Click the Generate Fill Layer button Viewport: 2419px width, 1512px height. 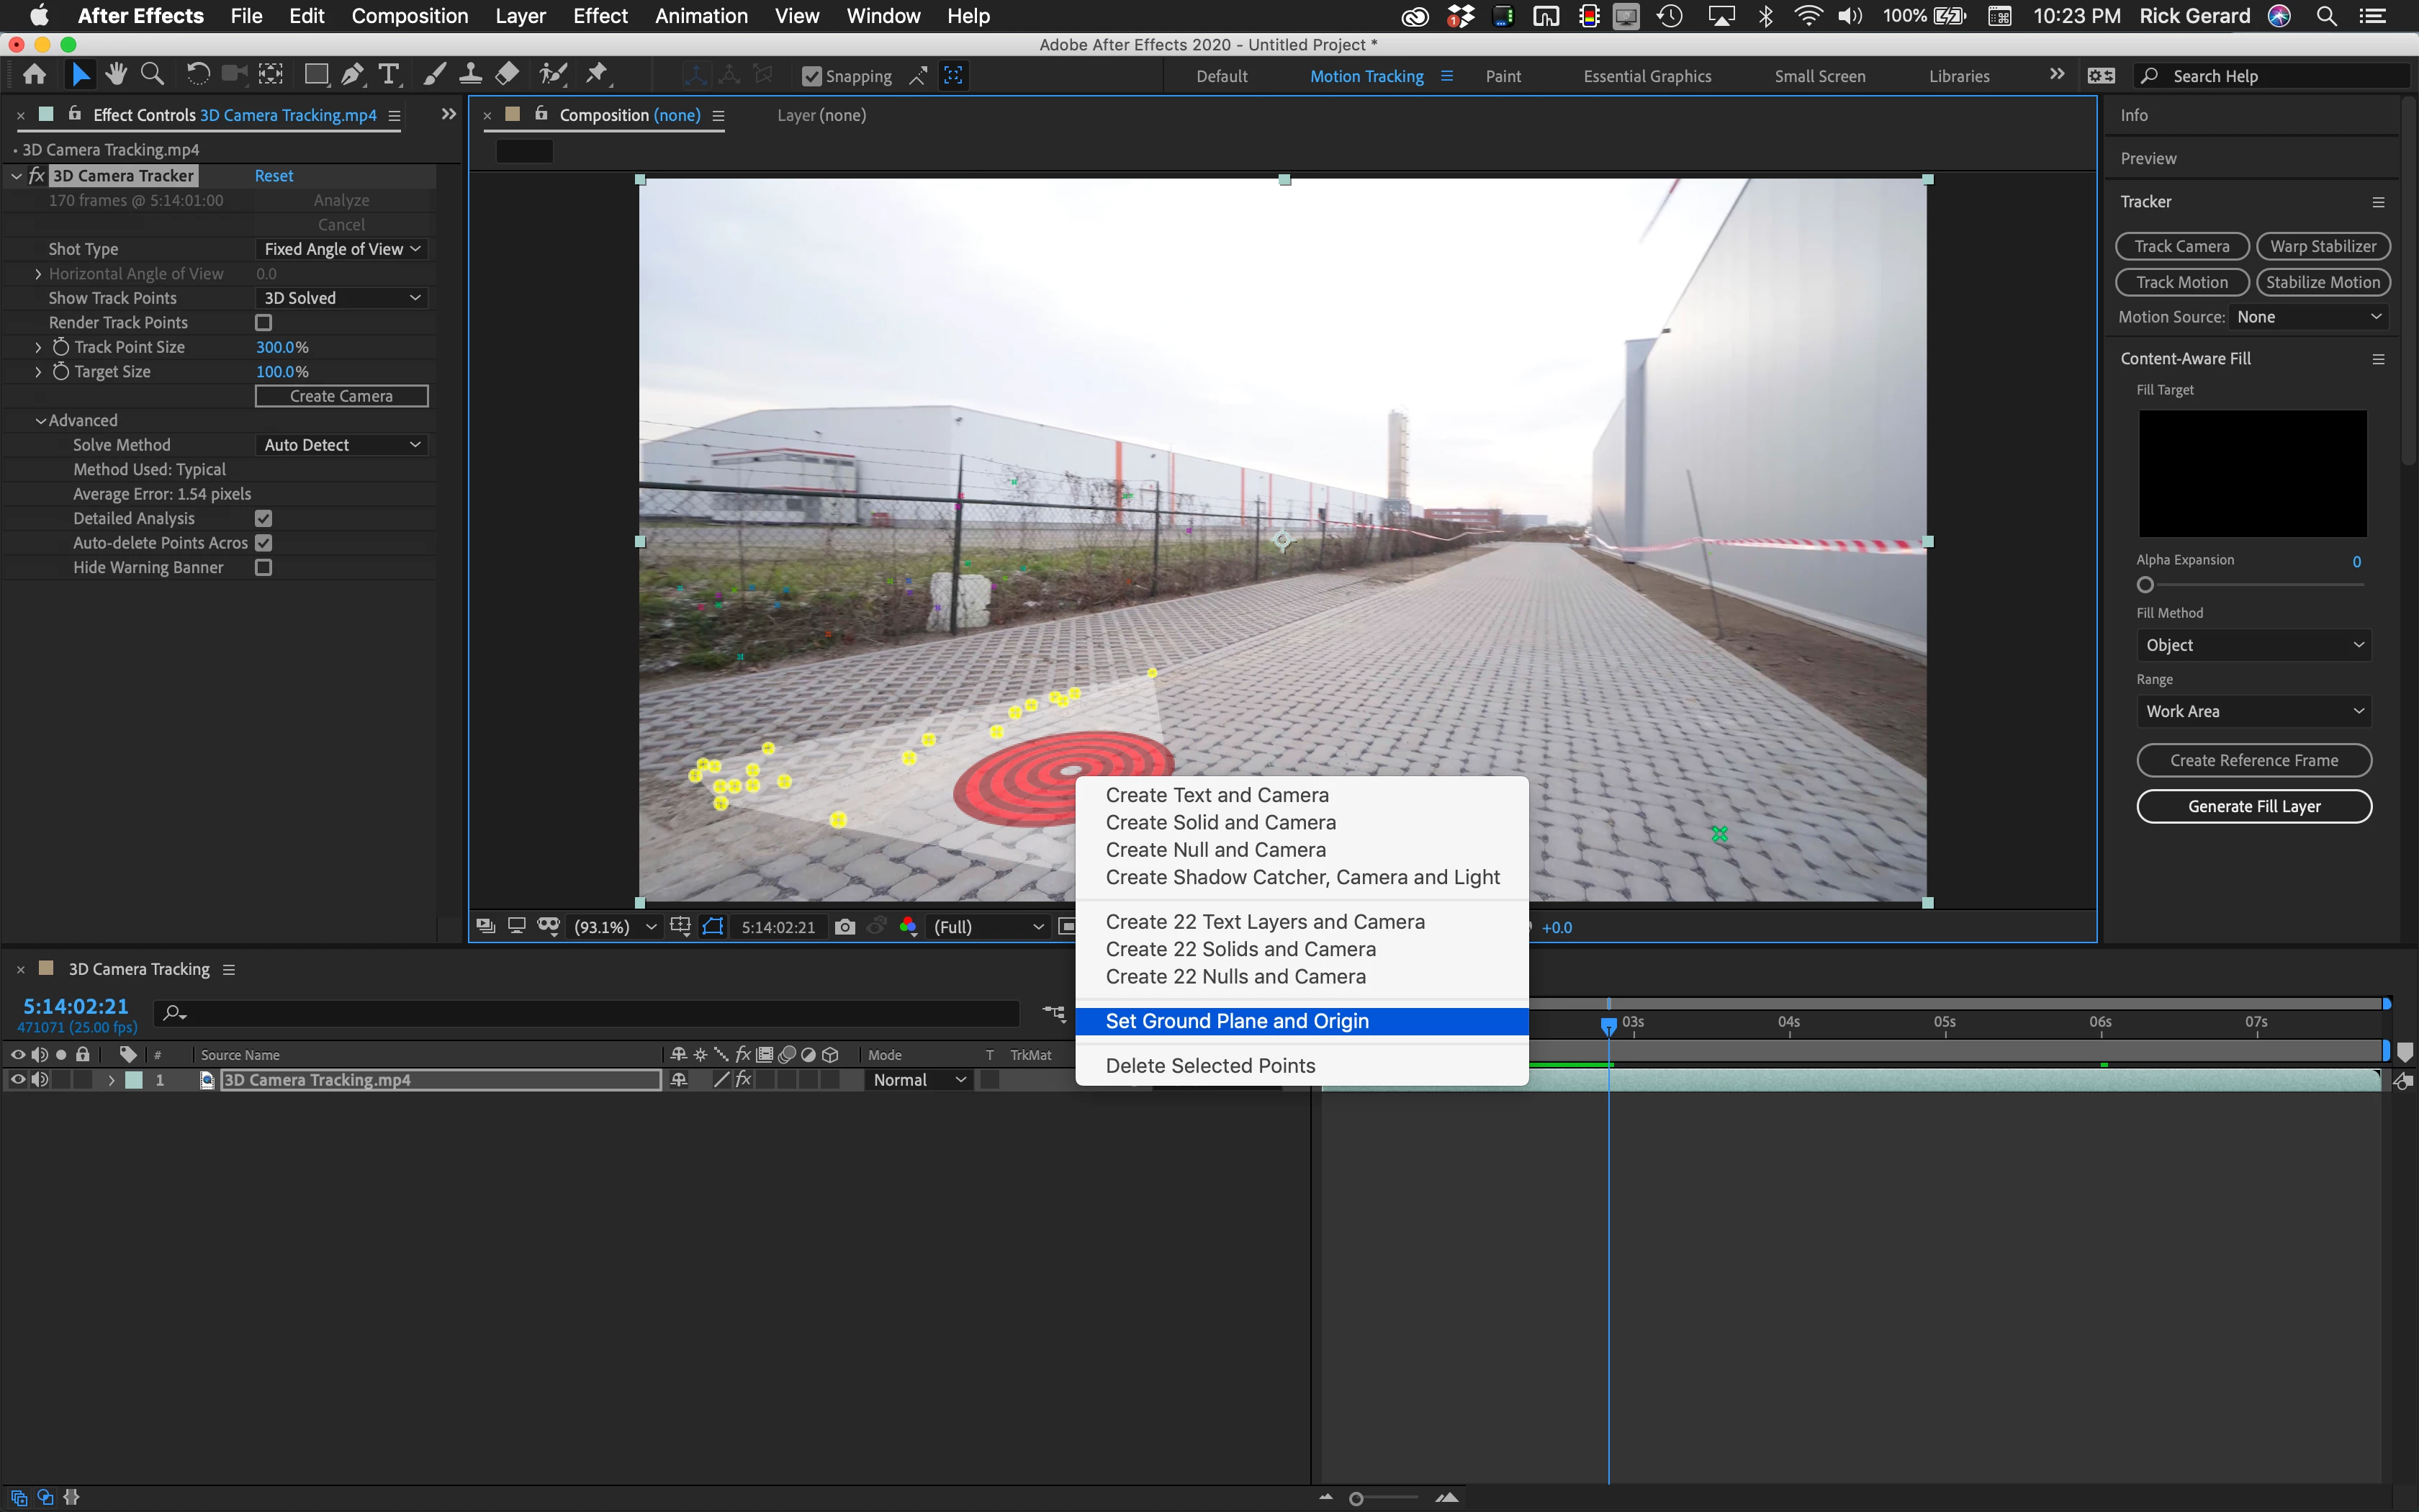click(2253, 806)
